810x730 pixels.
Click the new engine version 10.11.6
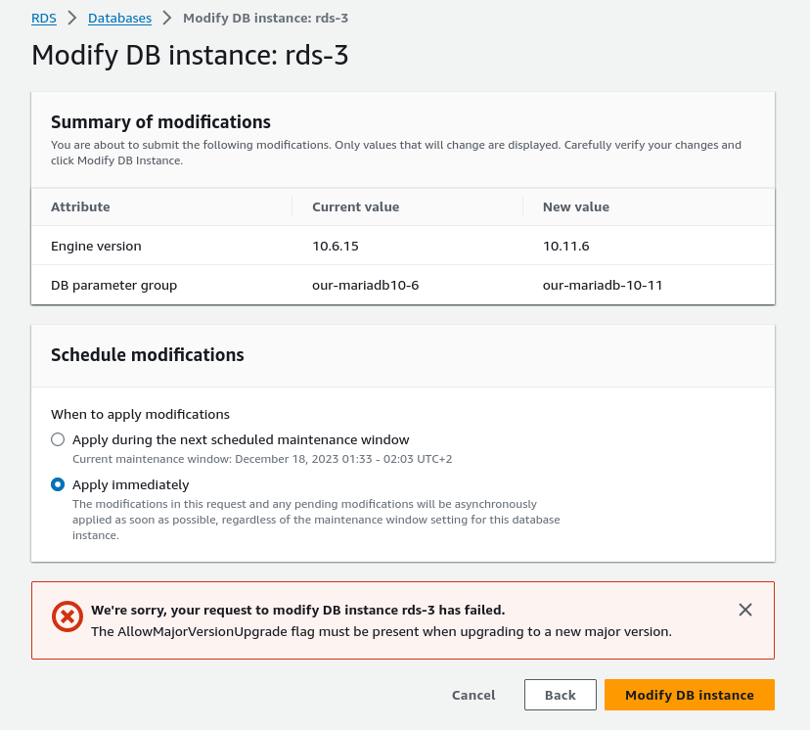click(566, 246)
